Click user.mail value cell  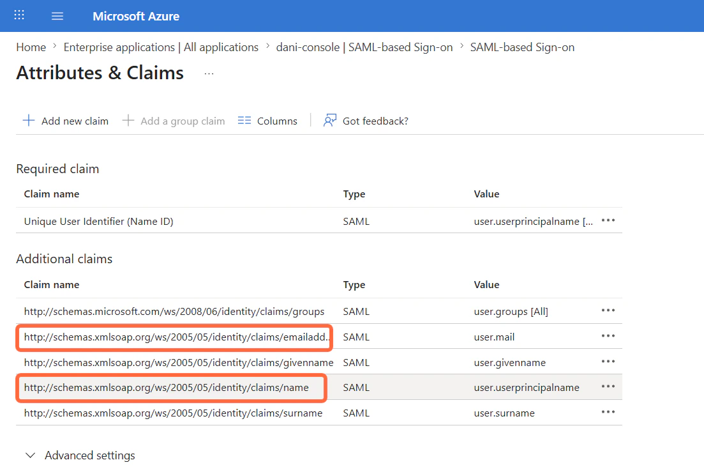[494, 337]
